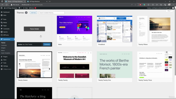Open Comments in the sidebar

pos(6,29)
